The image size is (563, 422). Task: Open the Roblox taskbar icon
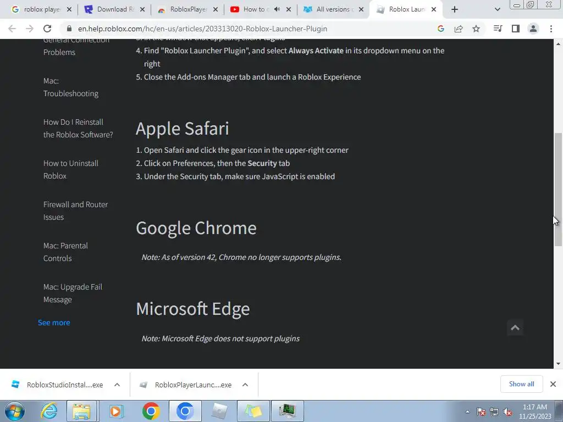(219, 411)
